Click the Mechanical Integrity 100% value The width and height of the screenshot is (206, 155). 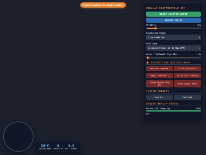tap(198, 108)
